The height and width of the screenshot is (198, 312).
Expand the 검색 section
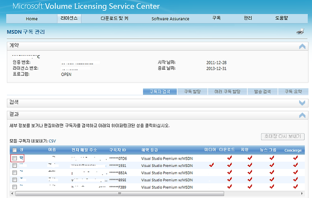pyautogui.click(x=302, y=102)
